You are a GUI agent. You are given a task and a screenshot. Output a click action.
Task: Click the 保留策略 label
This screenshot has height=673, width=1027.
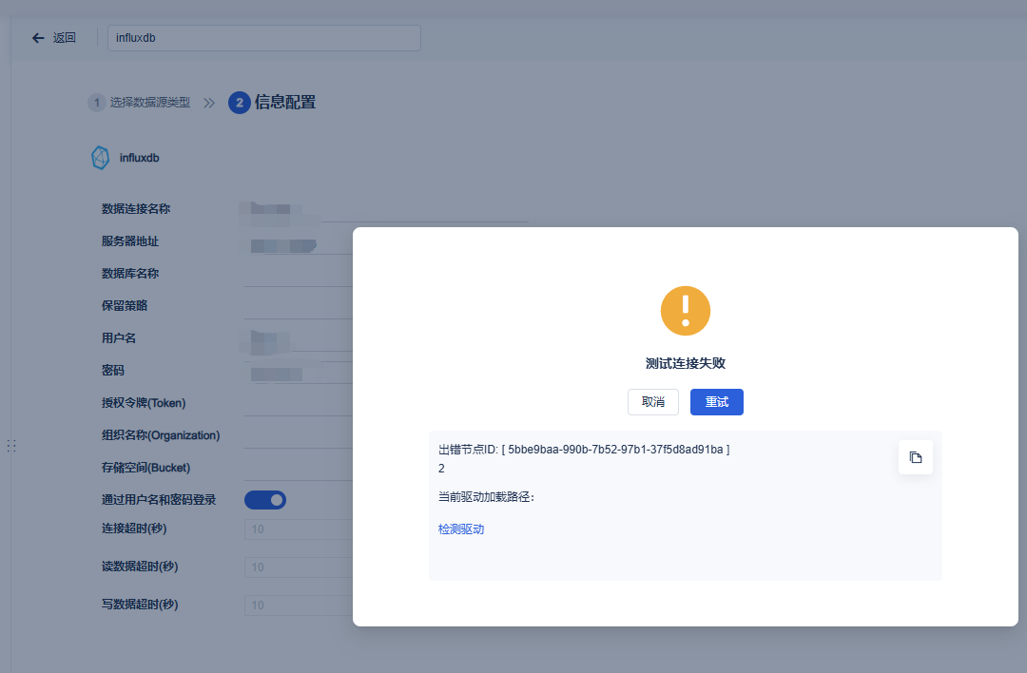pyautogui.click(x=125, y=306)
